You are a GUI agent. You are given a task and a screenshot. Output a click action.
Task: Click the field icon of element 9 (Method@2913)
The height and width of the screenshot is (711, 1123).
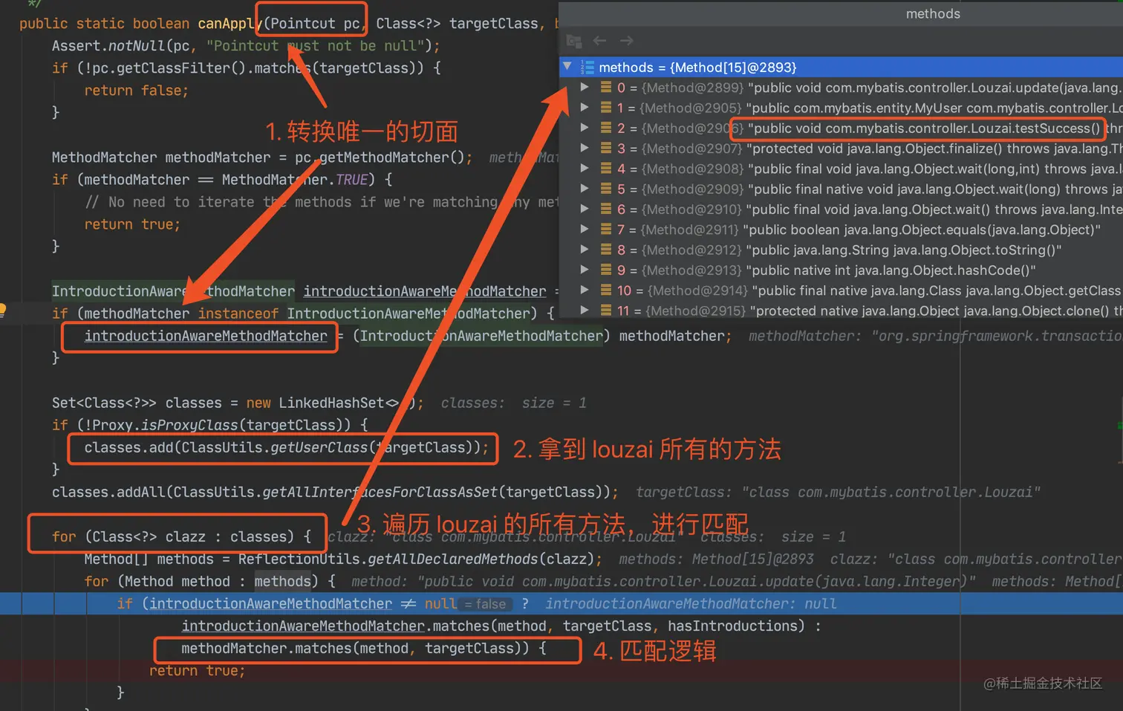(x=606, y=270)
